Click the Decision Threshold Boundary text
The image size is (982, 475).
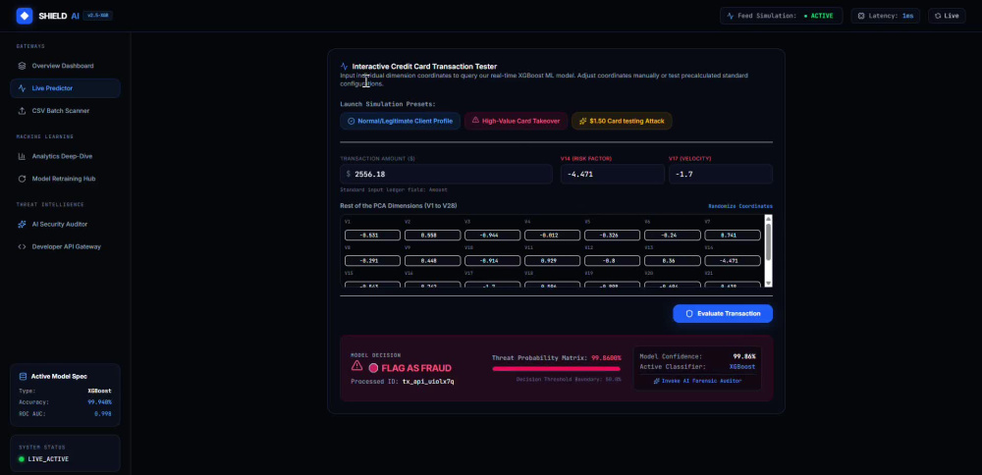pyautogui.click(x=569, y=379)
